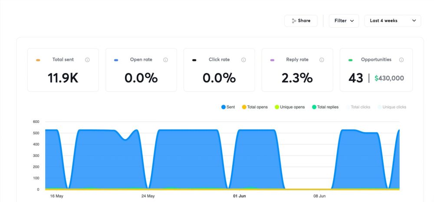Hide the Total opens series in legend
Image resolution: width=434 pixels, height=202 pixels.
click(255, 107)
